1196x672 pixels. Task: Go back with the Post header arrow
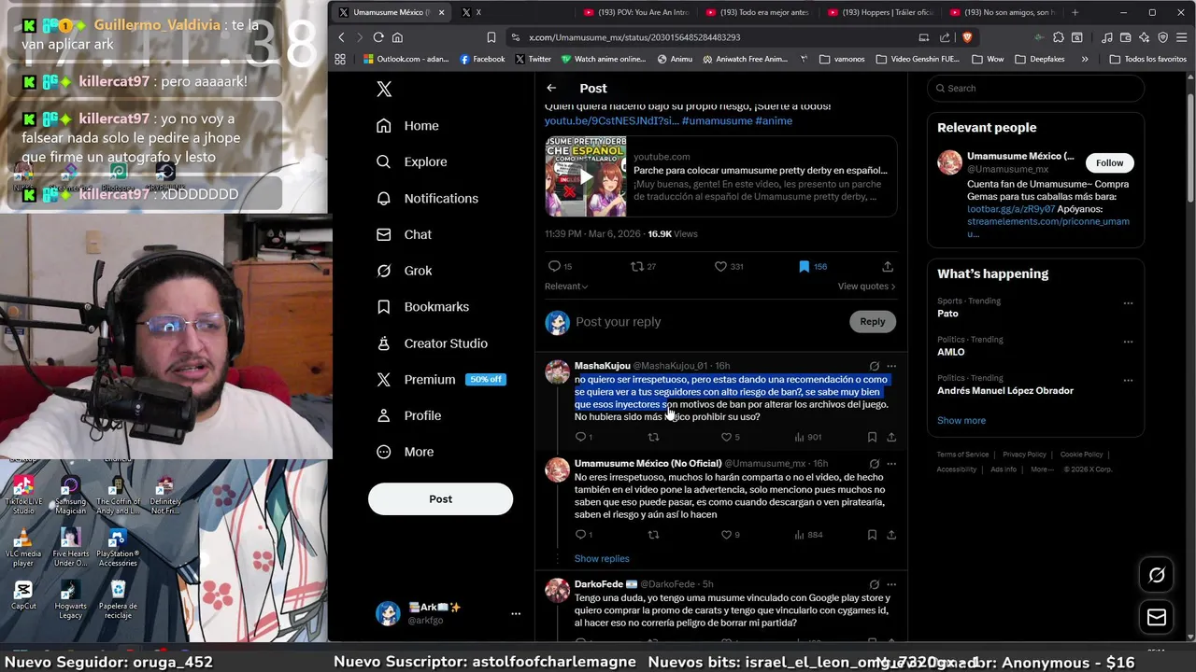coord(551,88)
